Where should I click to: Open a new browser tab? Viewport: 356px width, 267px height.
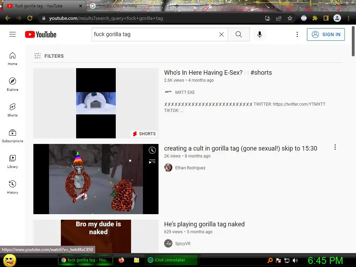tap(177, 6)
